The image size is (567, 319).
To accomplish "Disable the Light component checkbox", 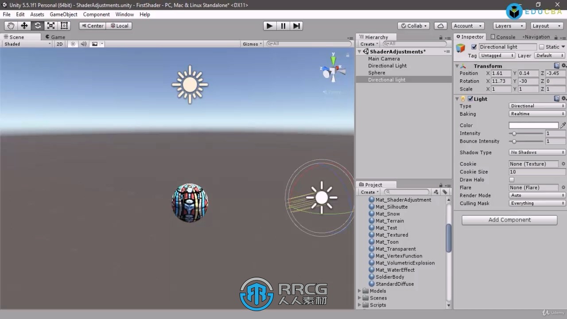I will tap(470, 99).
